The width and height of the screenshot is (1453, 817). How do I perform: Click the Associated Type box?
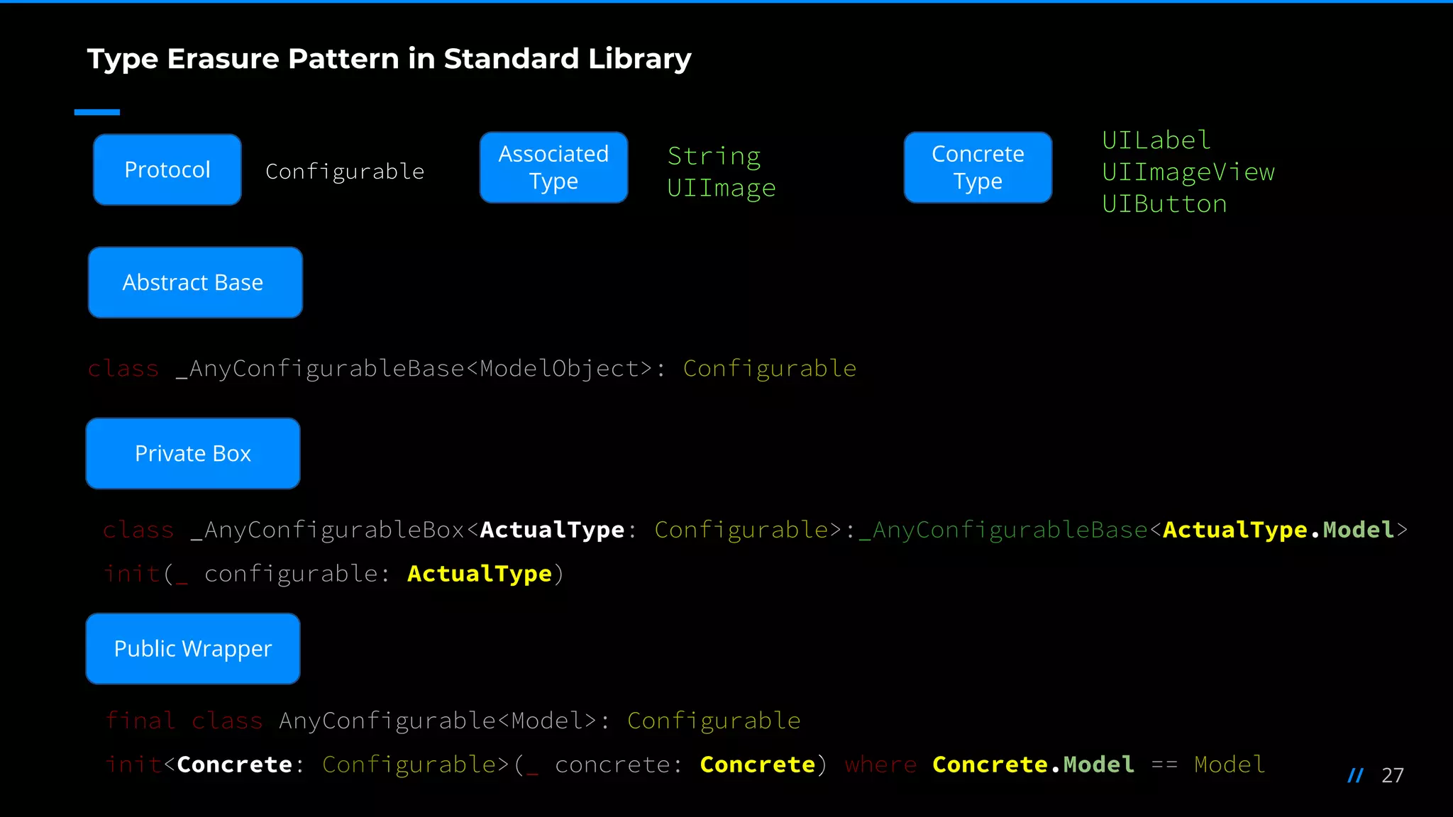[553, 167]
